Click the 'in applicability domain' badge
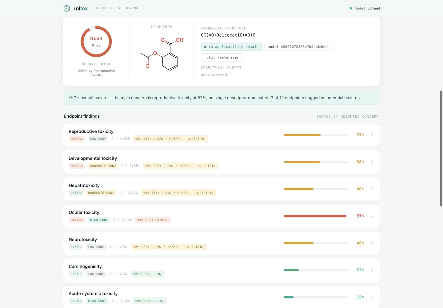Image resolution: width=443 pixels, height=308 pixels. pos(231,47)
